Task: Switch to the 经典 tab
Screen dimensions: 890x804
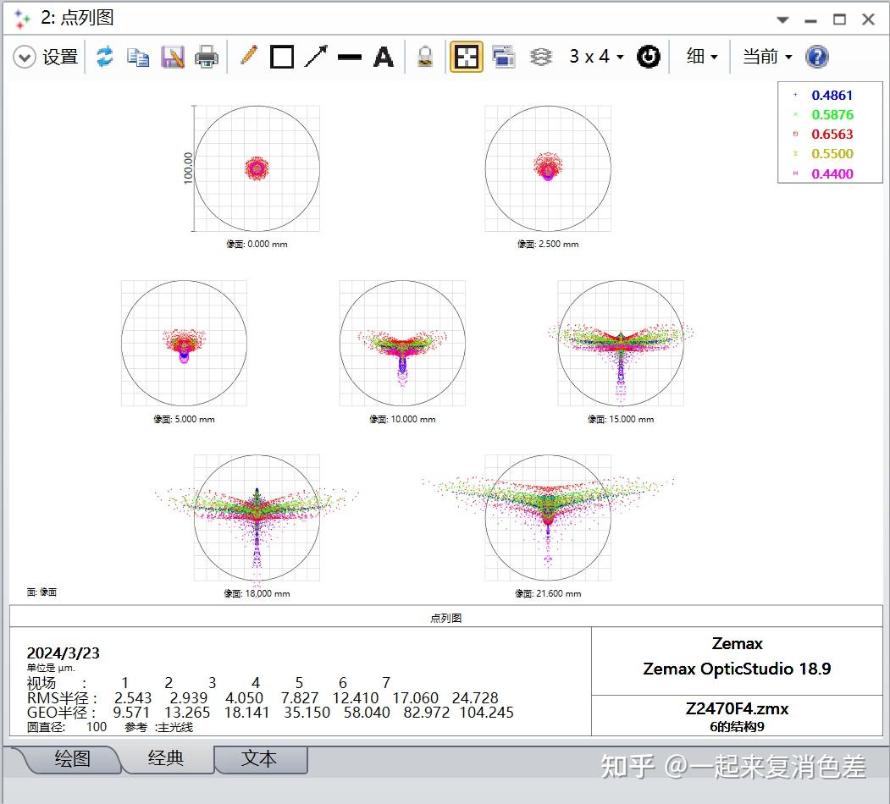Action: (166, 758)
